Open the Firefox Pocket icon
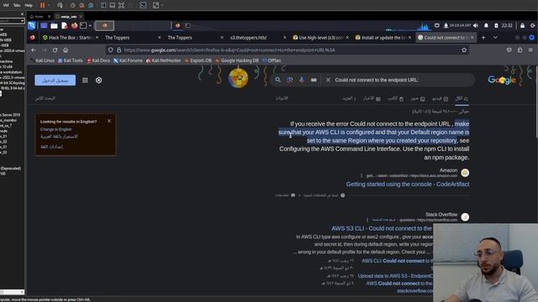This screenshot has height=302, width=538. point(509,50)
